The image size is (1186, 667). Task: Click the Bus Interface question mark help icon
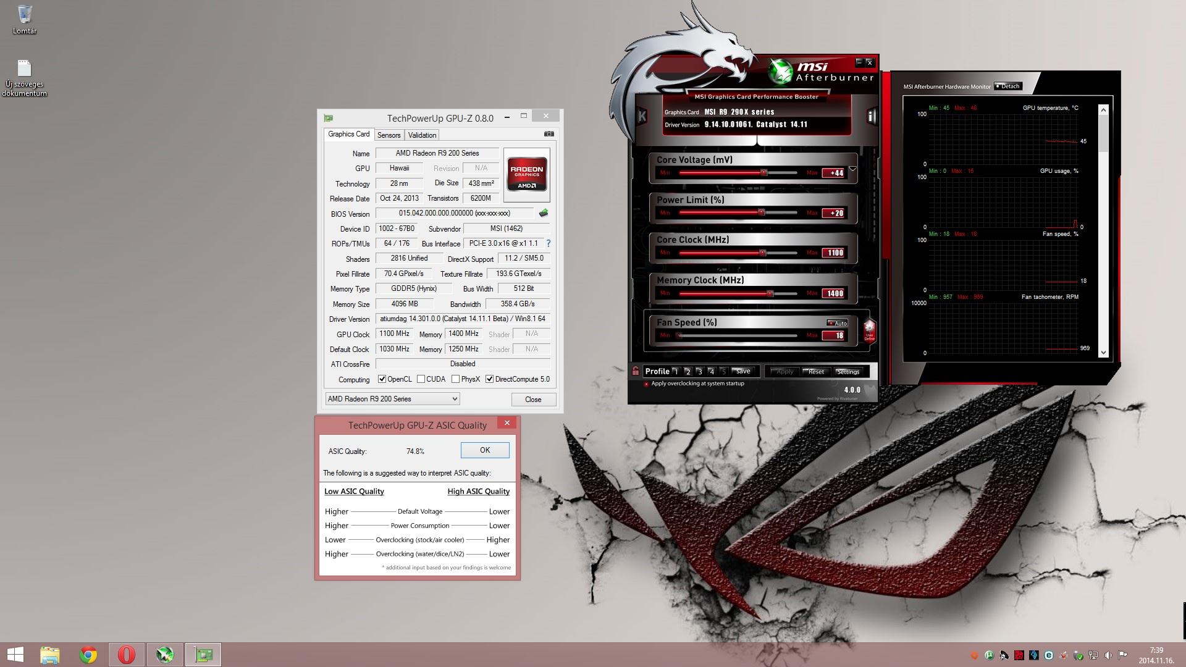(x=548, y=243)
